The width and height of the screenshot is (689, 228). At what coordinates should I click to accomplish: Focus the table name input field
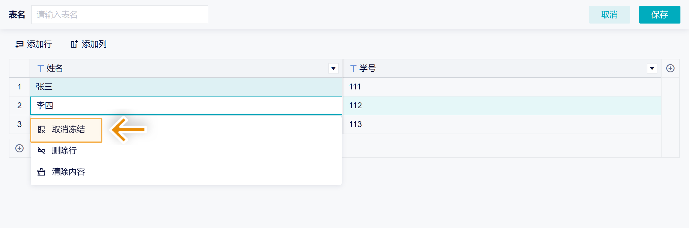pyautogui.click(x=120, y=15)
